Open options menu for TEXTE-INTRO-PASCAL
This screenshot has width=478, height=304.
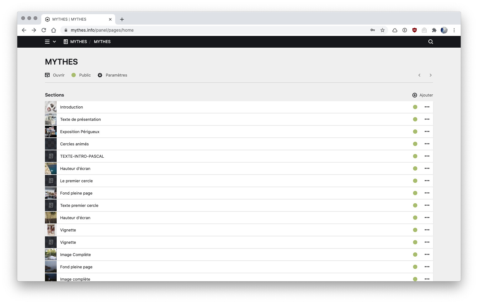[427, 156]
